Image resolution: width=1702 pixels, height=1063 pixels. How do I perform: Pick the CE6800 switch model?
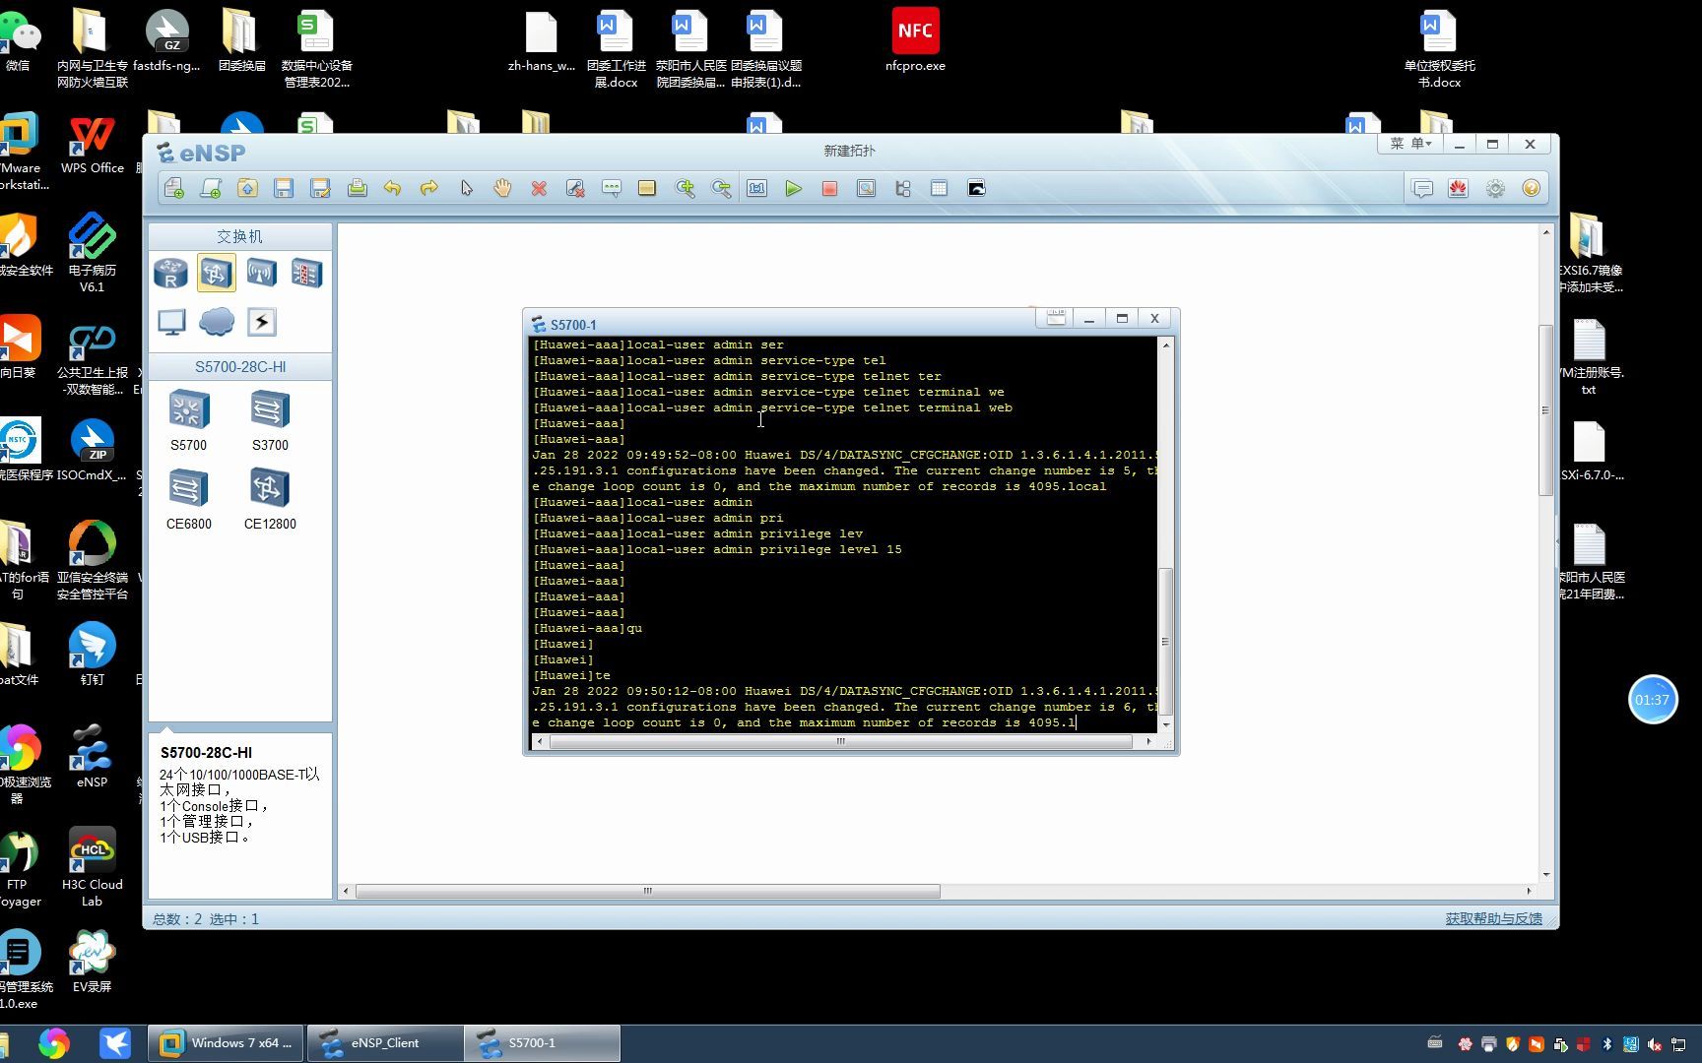tap(188, 499)
